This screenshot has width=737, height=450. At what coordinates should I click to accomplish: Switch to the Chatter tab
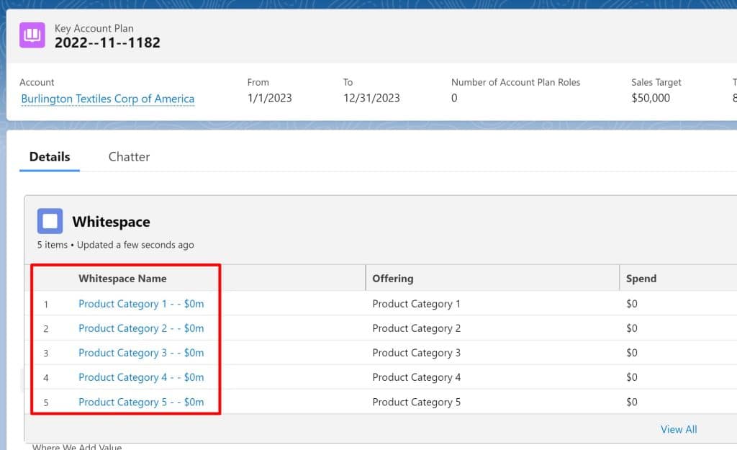[x=129, y=157]
